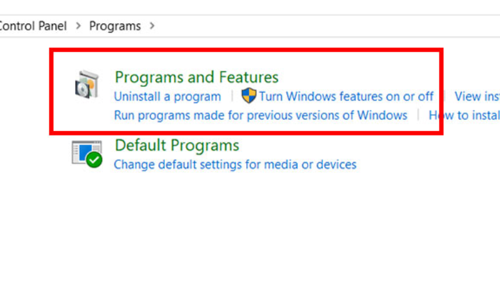
Task: Select the Programs breadcrumb item
Action: pyautogui.click(x=115, y=26)
